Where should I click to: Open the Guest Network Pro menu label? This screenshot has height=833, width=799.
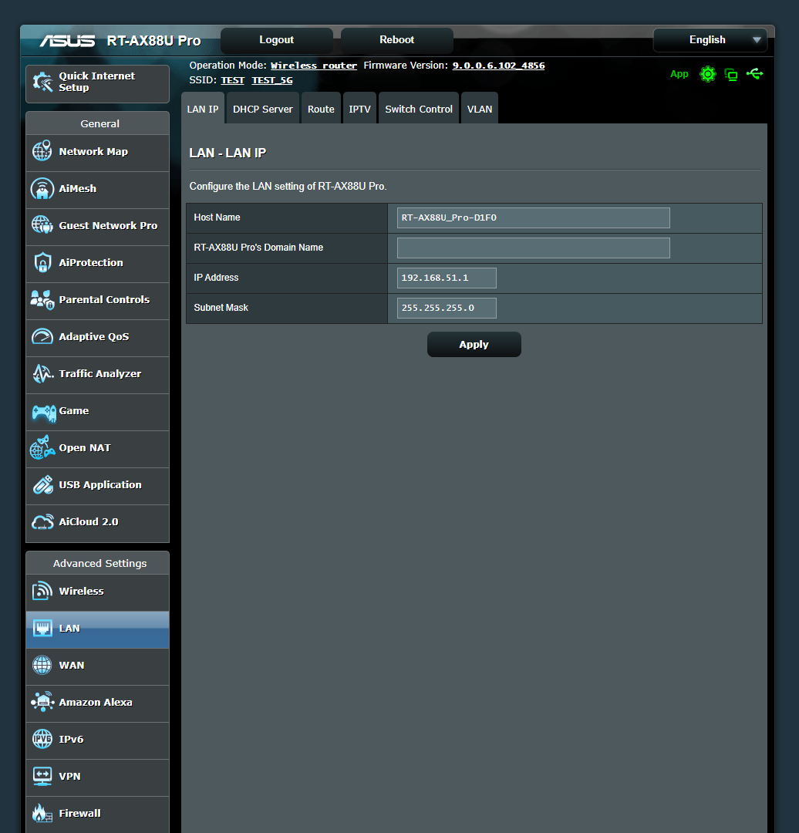(109, 225)
